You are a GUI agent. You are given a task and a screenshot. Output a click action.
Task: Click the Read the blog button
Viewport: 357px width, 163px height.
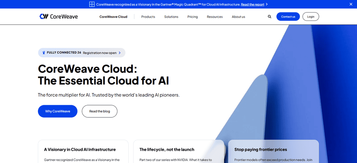coord(99,111)
